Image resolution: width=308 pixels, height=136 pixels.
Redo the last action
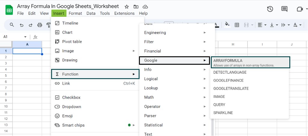tap(30, 25)
